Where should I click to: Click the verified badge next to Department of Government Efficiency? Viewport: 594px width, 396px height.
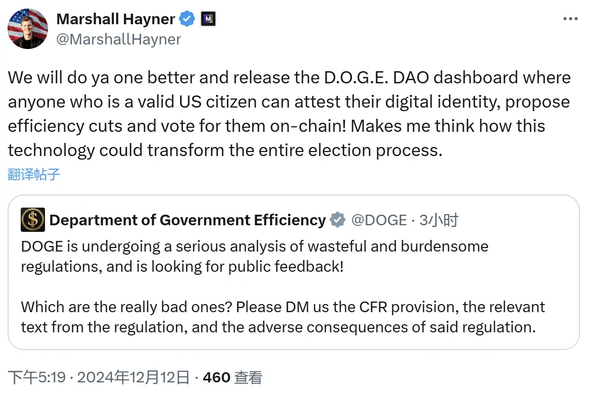point(337,220)
